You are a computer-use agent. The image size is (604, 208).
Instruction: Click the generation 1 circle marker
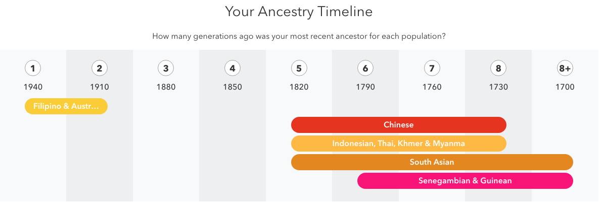pyautogui.click(x=33, y=68)
